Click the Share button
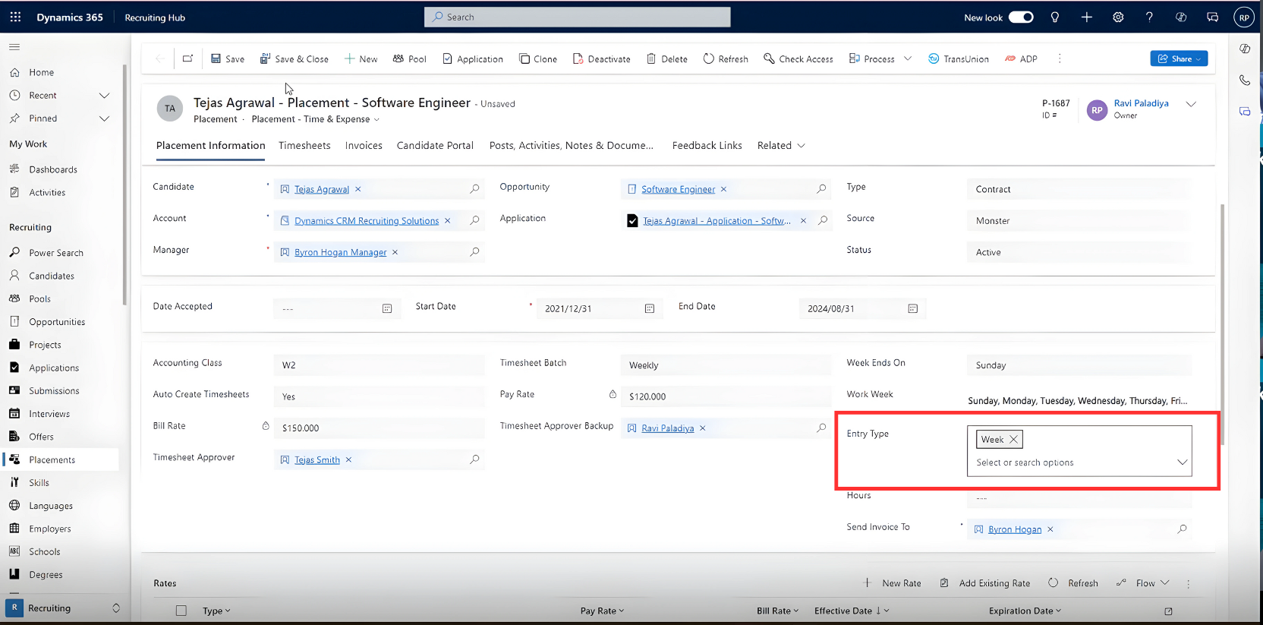This screenshot has height=625, width=1263. point(1179,58)
